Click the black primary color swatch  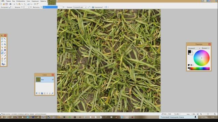189,52
